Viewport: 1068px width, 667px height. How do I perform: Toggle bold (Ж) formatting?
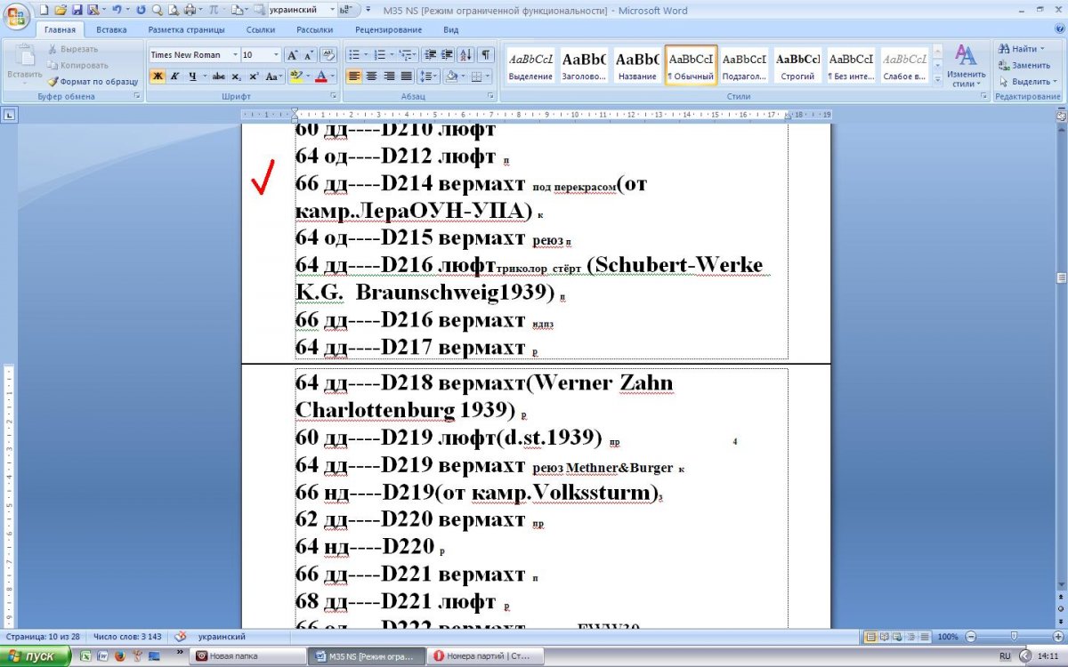tap(158, 76)
